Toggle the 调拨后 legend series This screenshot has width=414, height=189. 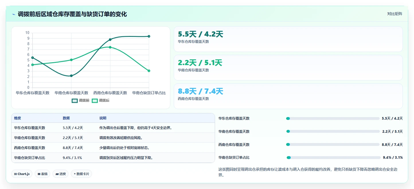click(x=101, y=100)
